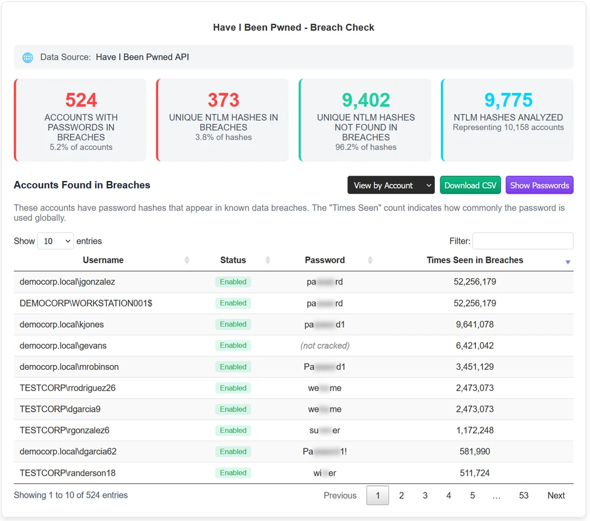Click the Show Passwords button
This screenshot has width=590, height=521.
(539, 185)
